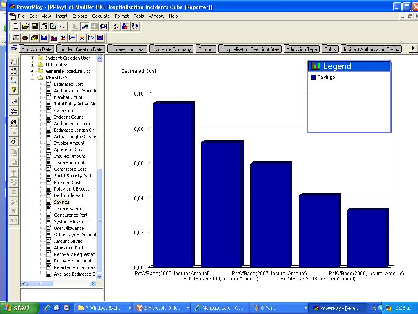Image resolution: width=418 pixels, height=314 pixels.
Task: Switch to the Paint taskbar group
Action: pyautogui.click(x=279, y=308)
